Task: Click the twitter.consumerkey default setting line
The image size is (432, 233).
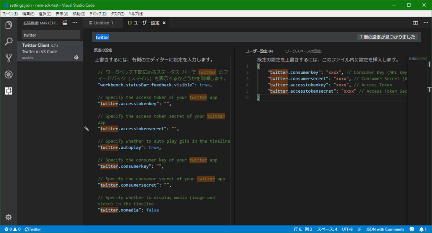Action: pyautogui.click(x=131, y=166)
